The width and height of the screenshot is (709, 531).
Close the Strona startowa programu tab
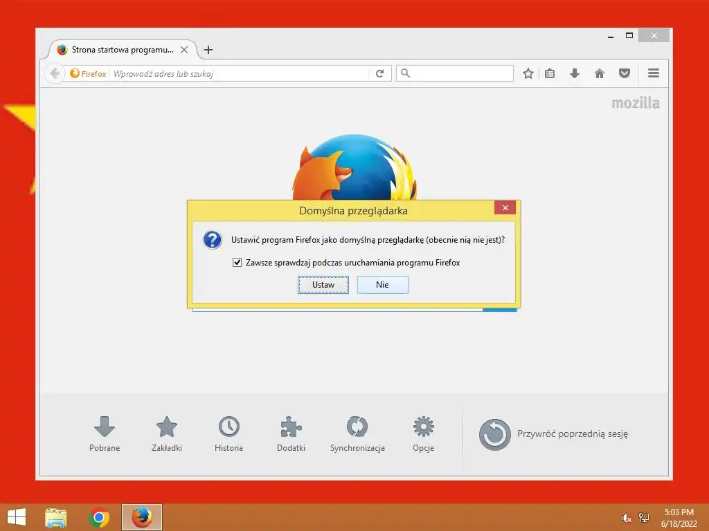(x=184, y=50)
